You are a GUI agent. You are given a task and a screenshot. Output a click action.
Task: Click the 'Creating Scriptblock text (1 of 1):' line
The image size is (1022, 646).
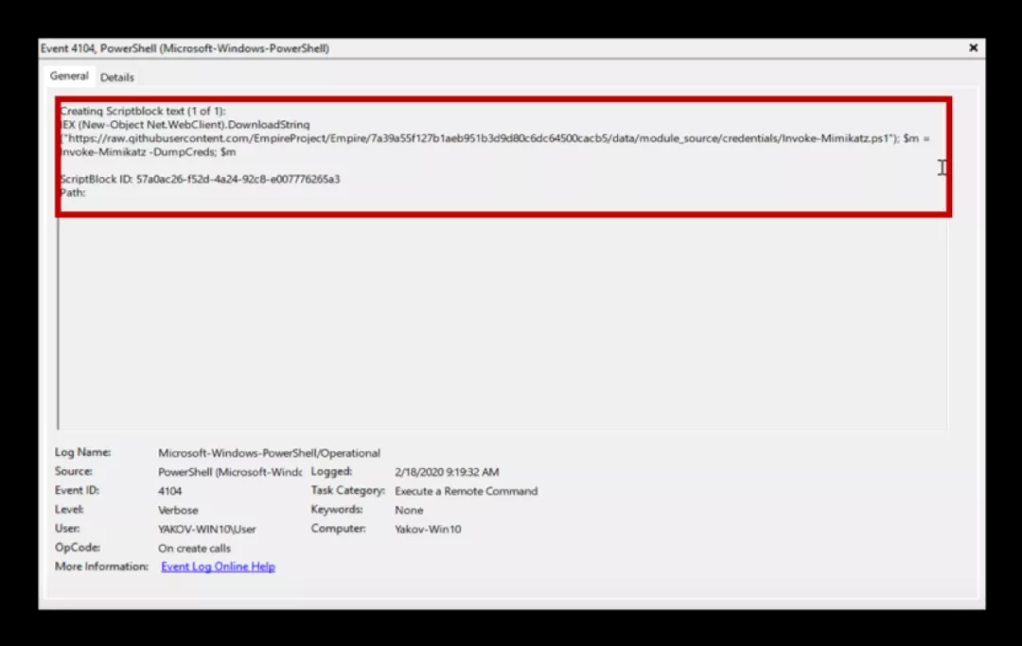click(143, 111)
